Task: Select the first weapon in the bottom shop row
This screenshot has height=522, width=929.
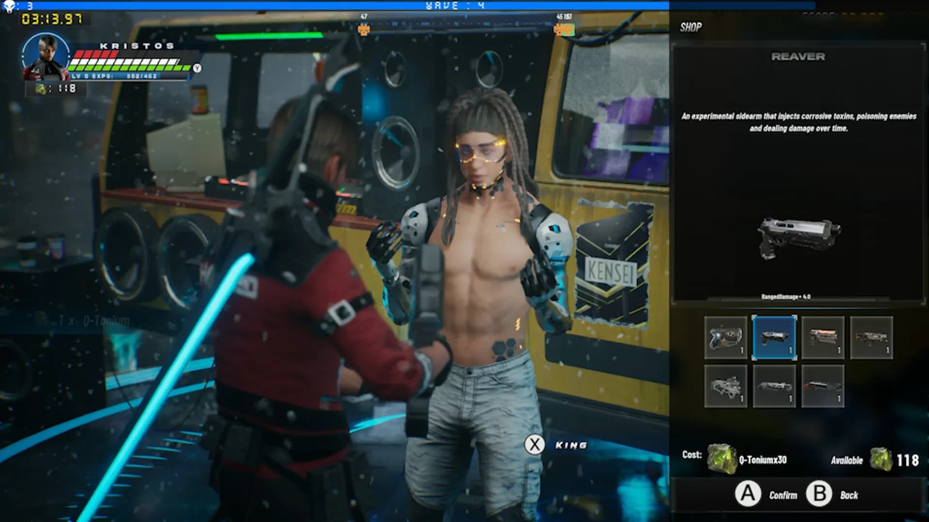Action: point(726,386)
